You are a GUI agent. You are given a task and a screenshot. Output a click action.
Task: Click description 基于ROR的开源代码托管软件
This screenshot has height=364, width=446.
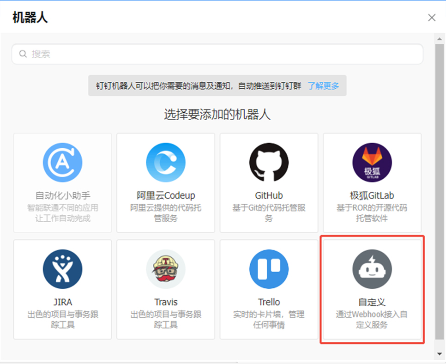coord(372,213)
